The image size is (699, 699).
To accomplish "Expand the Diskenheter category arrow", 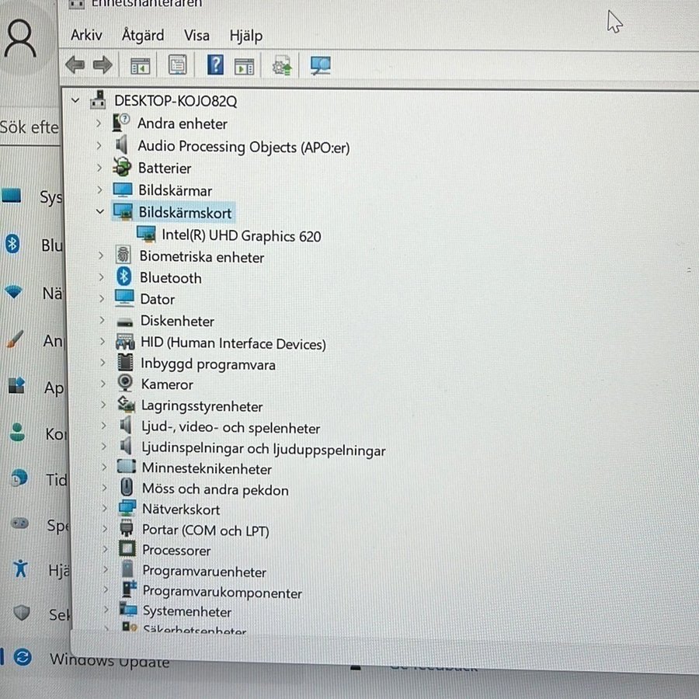I will point(102,320).
